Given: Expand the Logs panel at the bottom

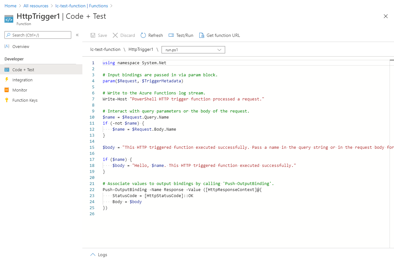Looking at the screenshot, I should (x=93, y=254).
